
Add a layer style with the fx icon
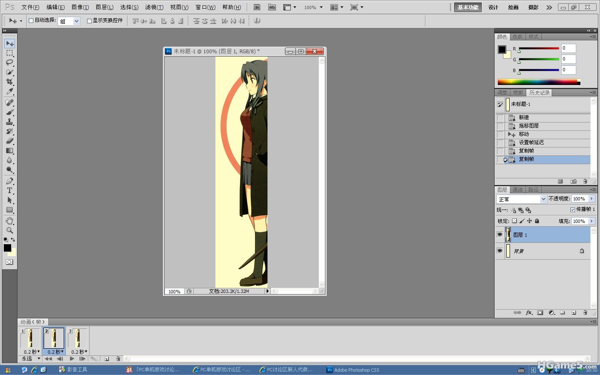pos(529,312)
